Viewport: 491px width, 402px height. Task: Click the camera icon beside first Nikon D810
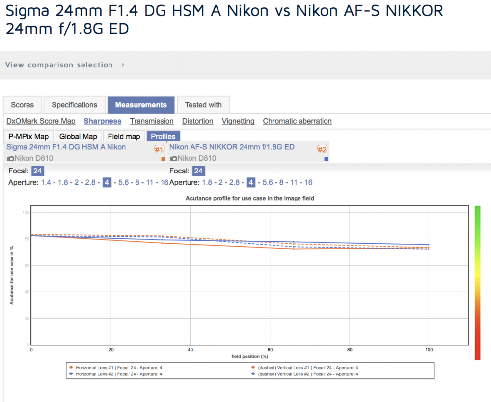pos(11,159)
